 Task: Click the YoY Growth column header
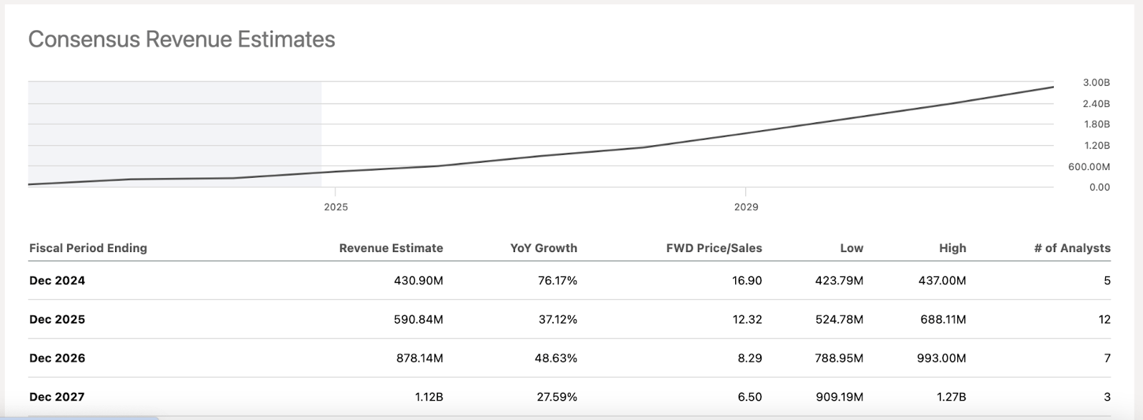click(x=543, y=248)
